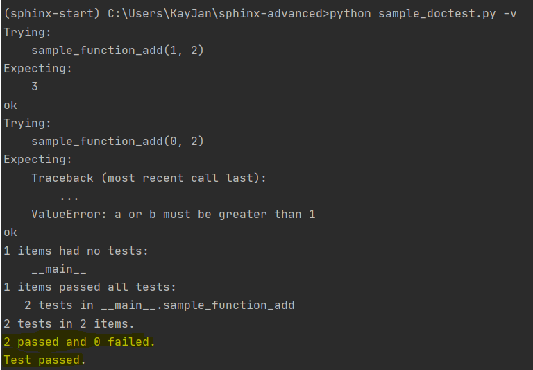
Task: Click the "1 items had no tests:" line
Action: click(x=76, y=251)
